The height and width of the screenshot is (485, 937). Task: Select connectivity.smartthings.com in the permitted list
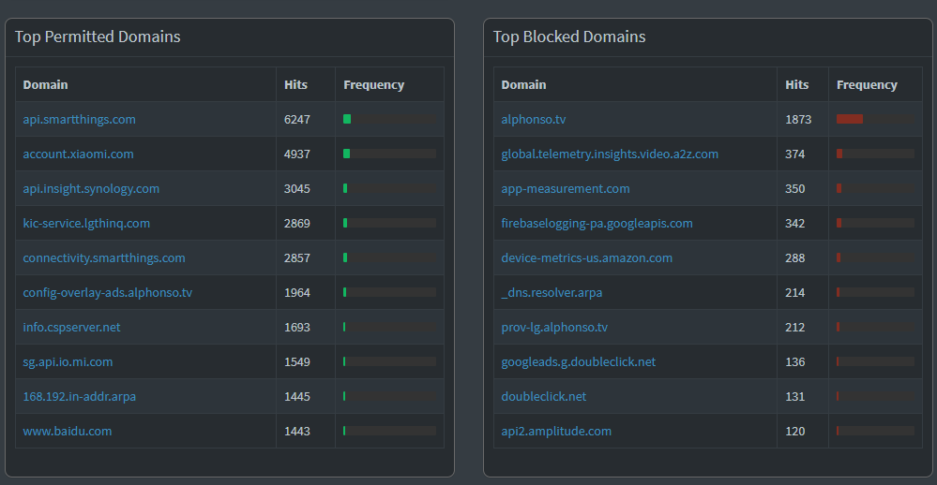tap(104, 257)
